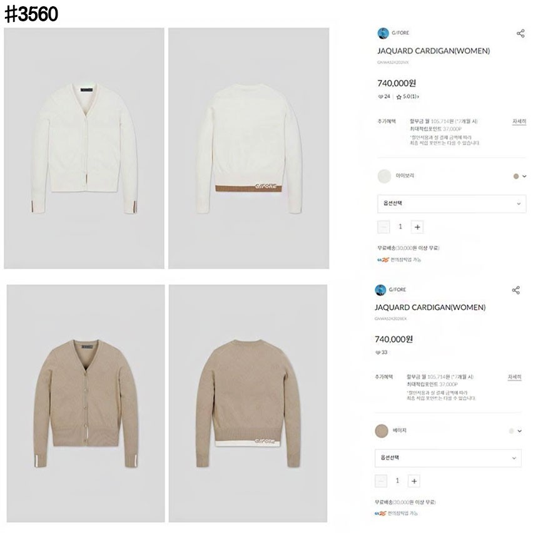Open 자세히 details link in beige listing
538x549 pixels.
coord(515,377)
